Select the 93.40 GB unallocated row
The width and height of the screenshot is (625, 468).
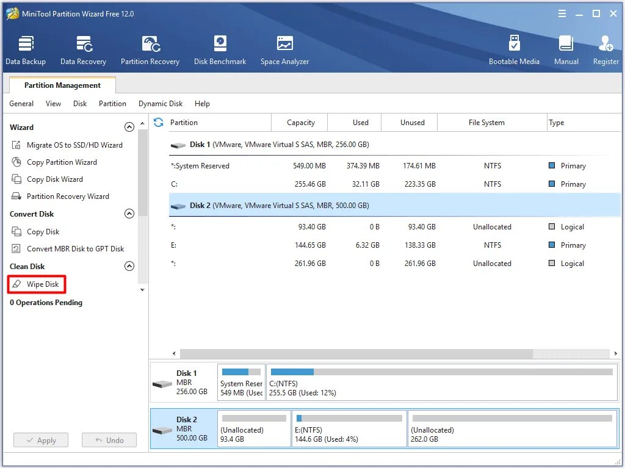[395, 227]
